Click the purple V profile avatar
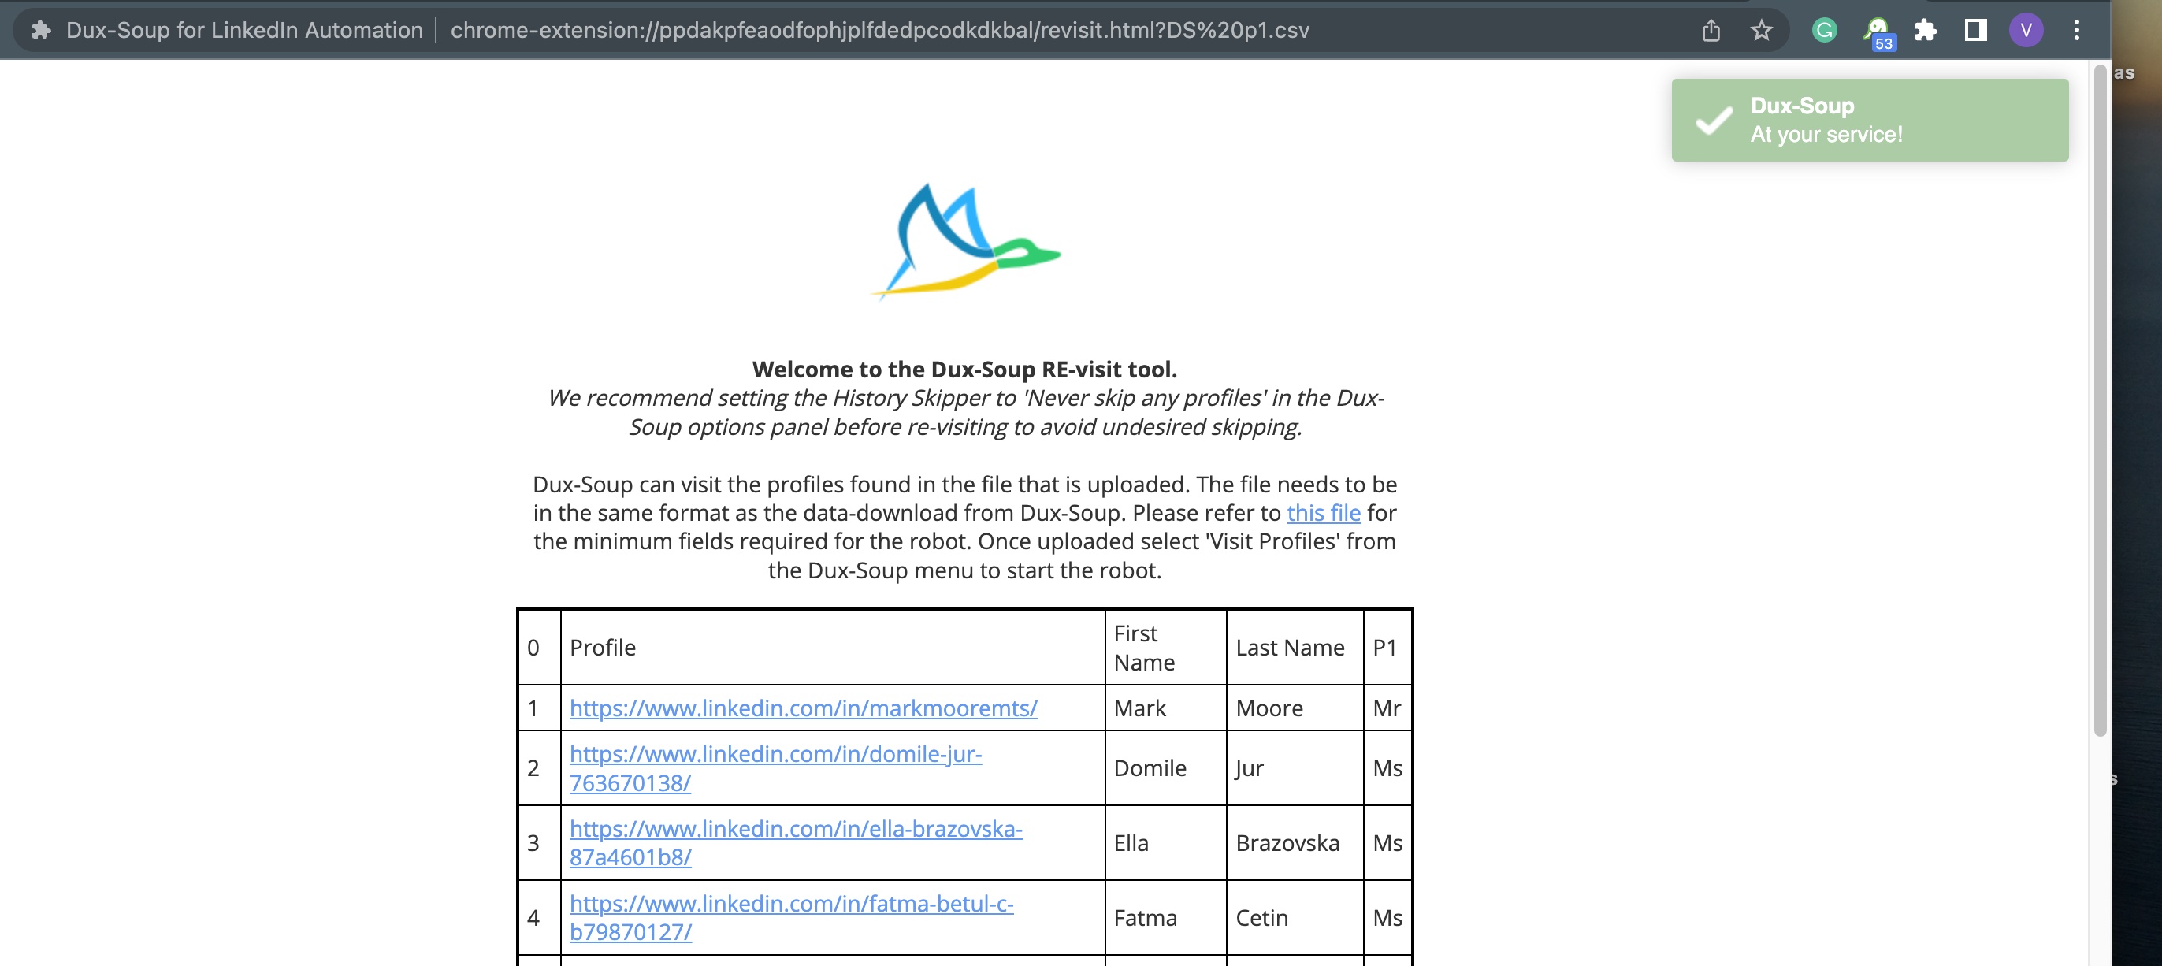2162x966 pixels. 2026,30
